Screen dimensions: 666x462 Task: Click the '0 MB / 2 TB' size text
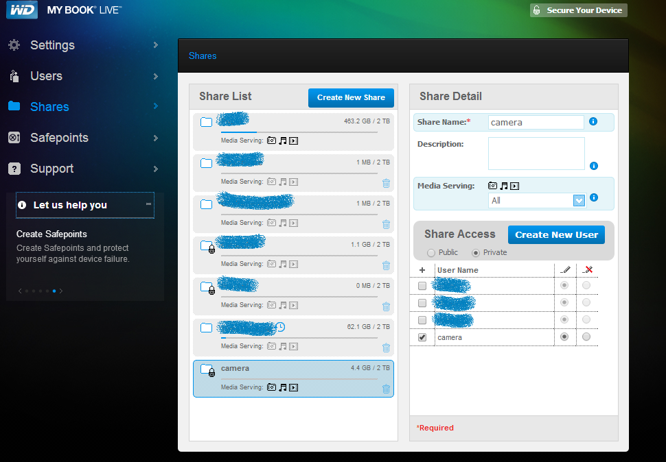pos(373,286)
